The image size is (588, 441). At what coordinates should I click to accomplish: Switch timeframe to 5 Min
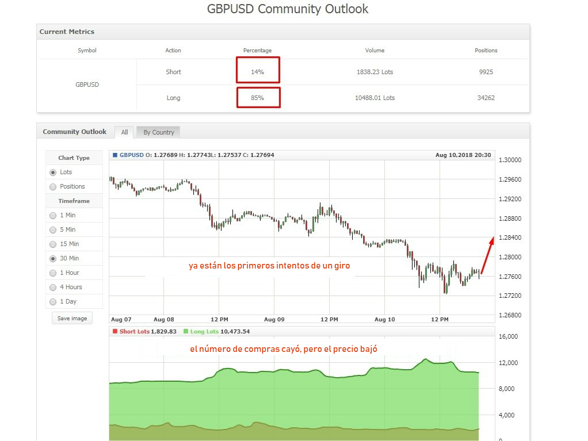pos(54,229)
